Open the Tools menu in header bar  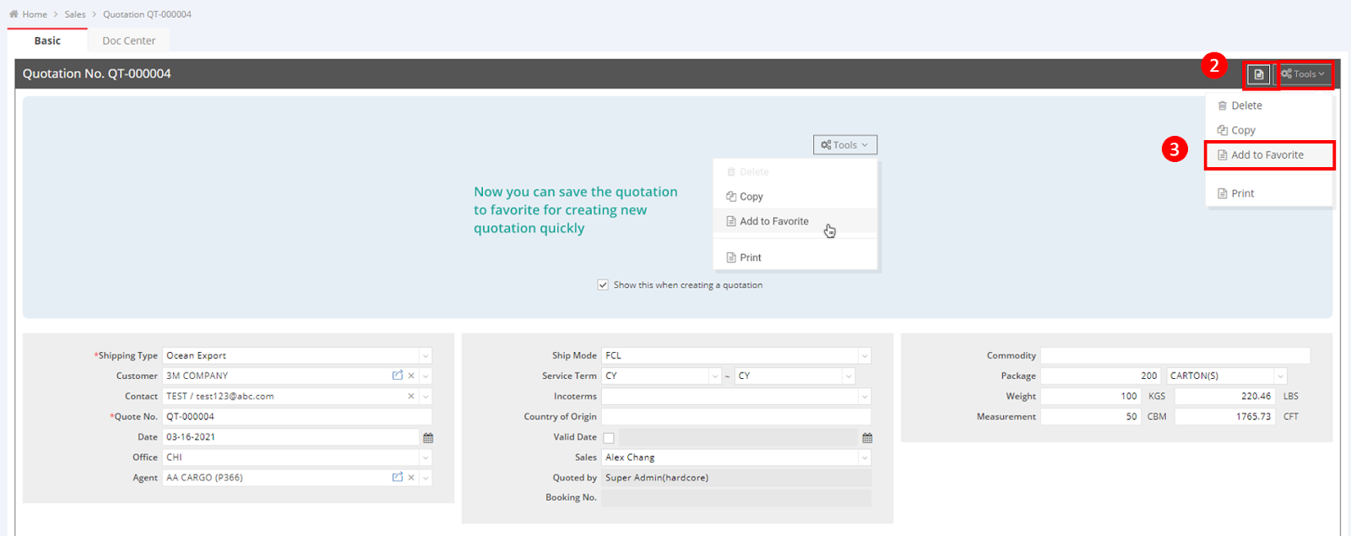[1303, 74]
